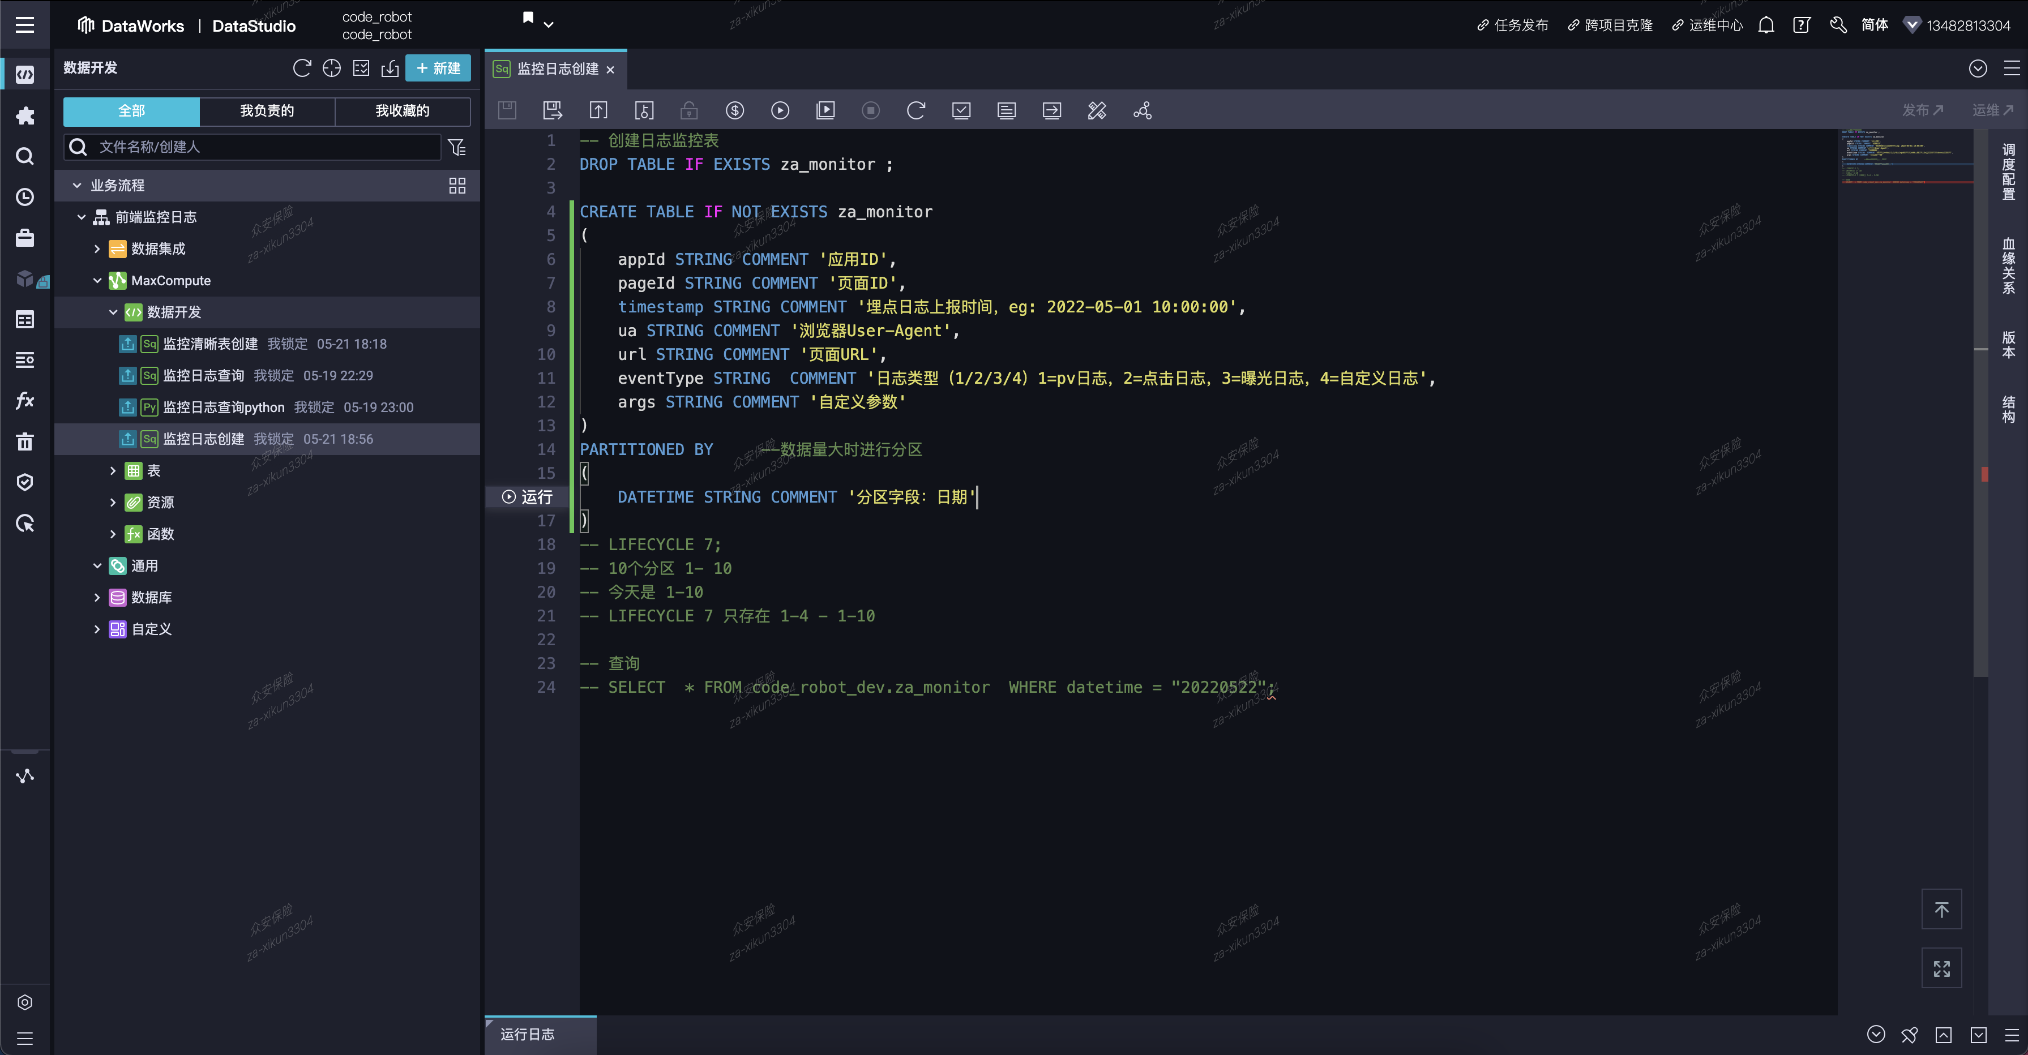The image size is (2028, 1055).
Task: Run the SQL script
Action: point(780,110)
